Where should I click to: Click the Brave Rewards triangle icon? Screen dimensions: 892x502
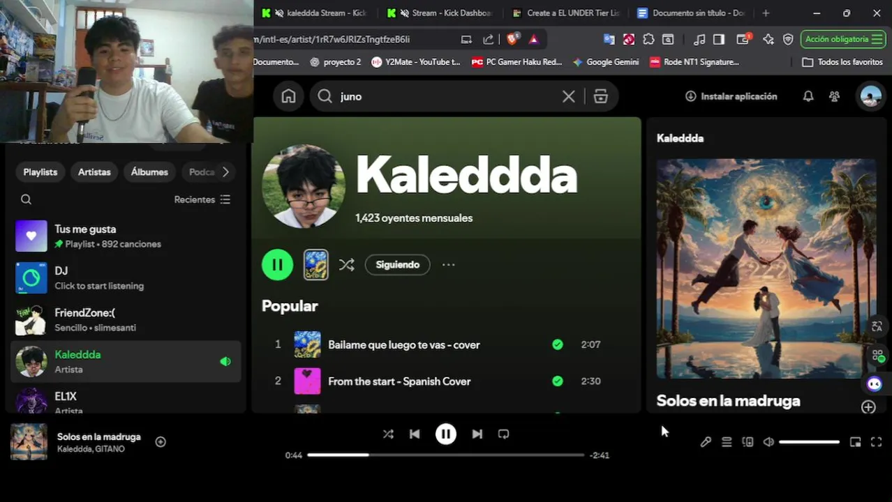tap(533, 39)
